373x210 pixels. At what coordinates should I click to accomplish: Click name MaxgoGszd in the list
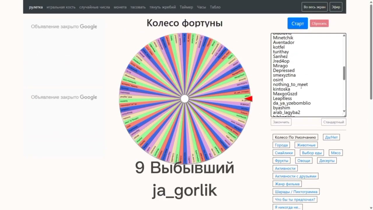coord(285,94)
